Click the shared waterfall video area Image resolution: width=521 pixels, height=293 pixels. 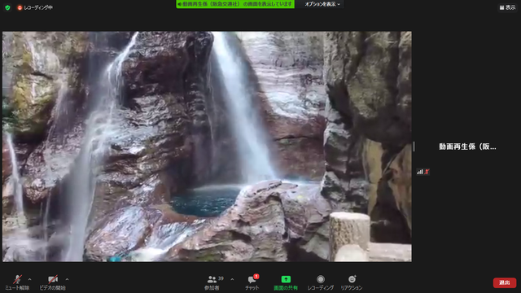tap(207, 146)
